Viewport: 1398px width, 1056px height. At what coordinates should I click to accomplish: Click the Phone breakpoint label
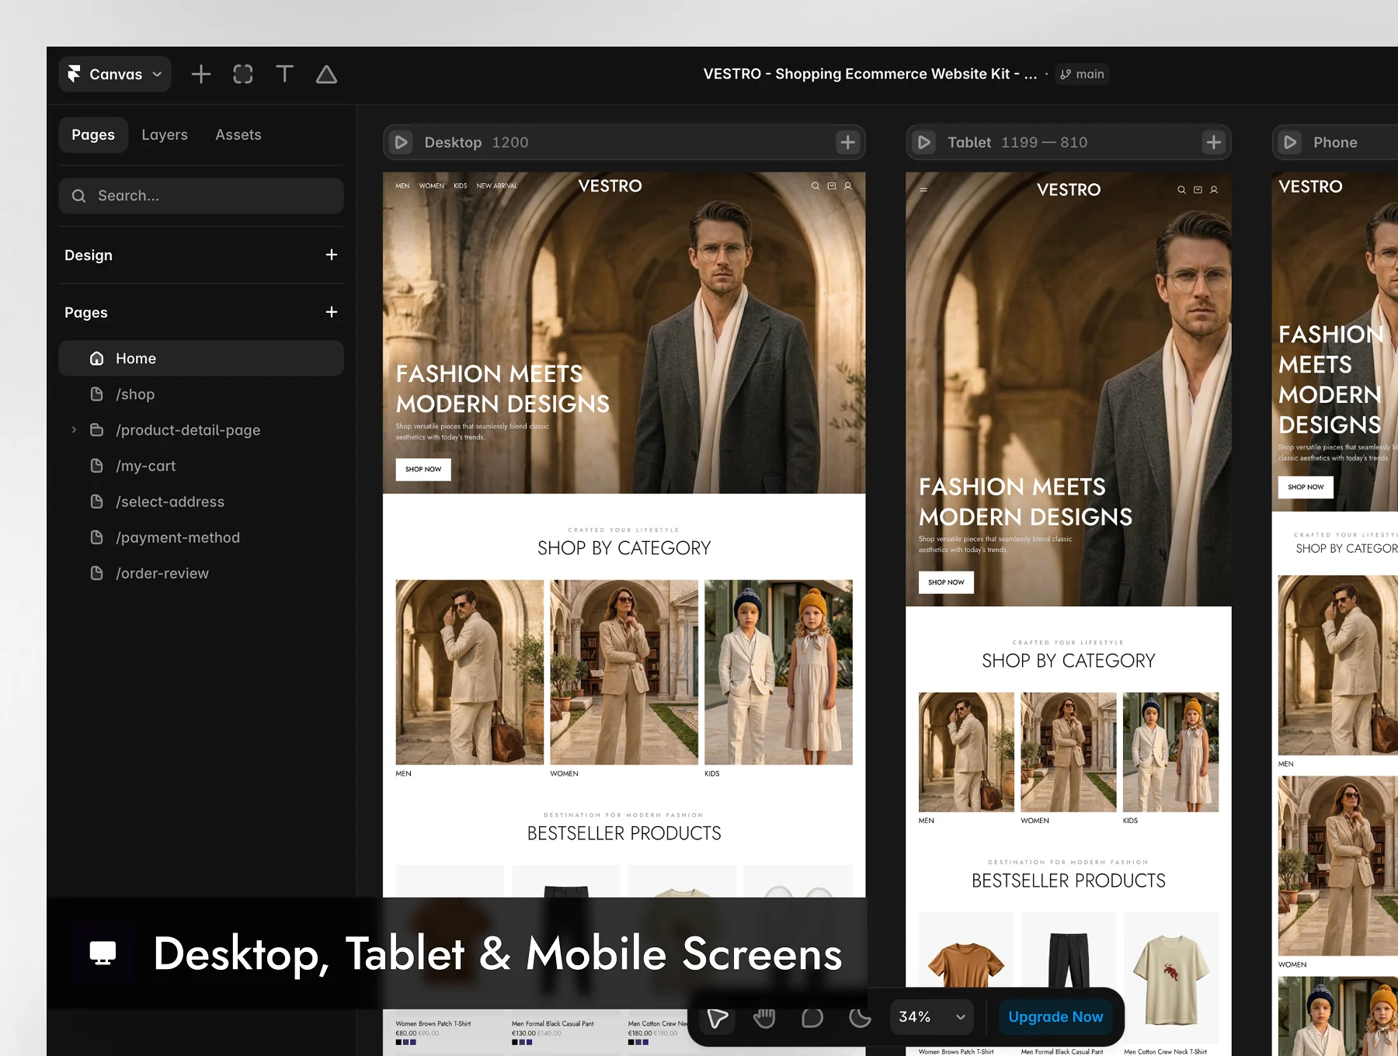coord(1335,142)
